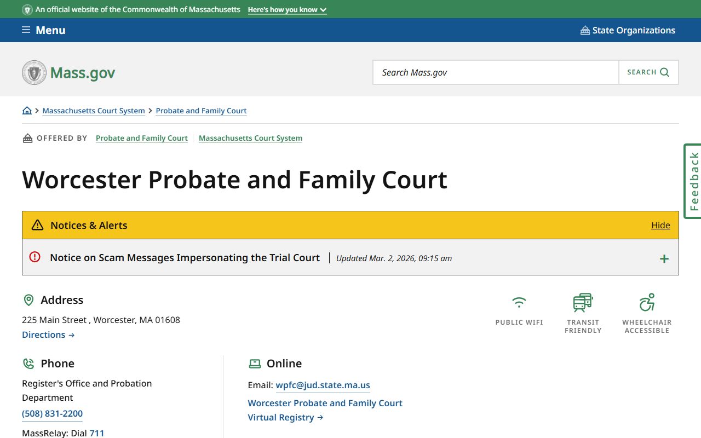The image size is (701, 438).
Task: Expand "Here's how you know" dropdown
Action: 287,10
